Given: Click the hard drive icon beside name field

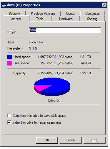Looking at the screenshot, I should 12,31.
